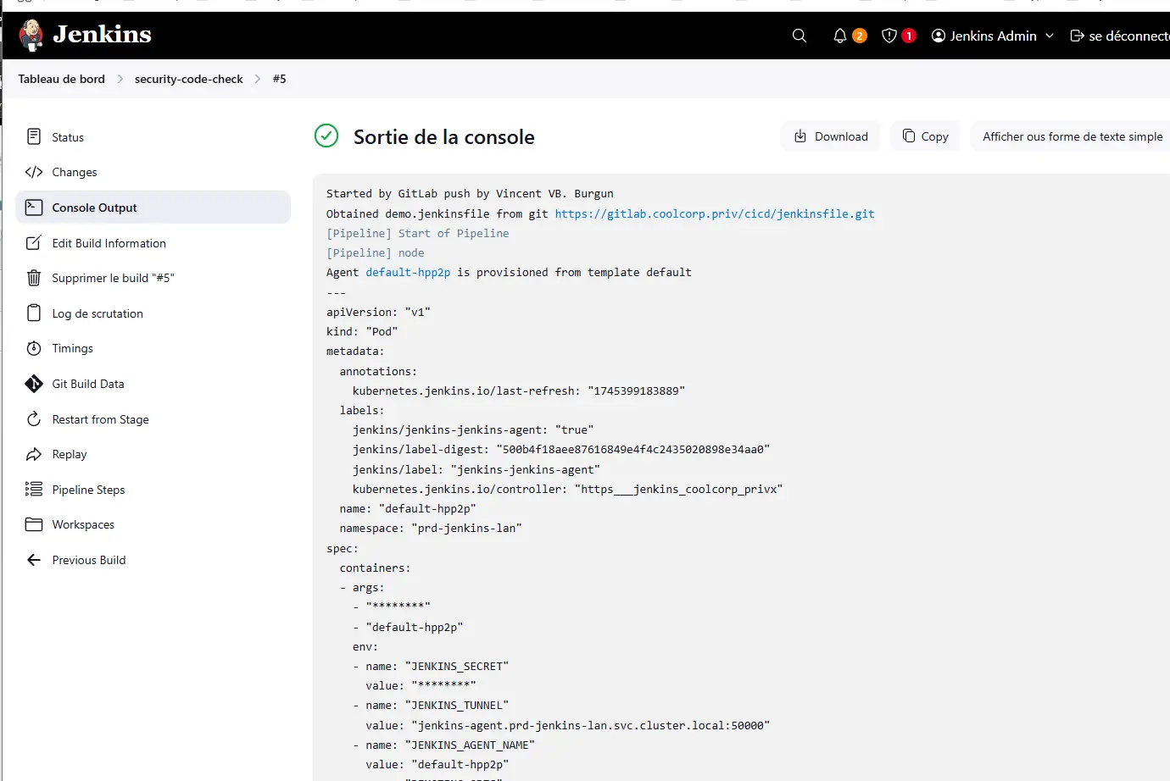
Task: Click Afficher sous forme de texte simple
Action: 1072,136
